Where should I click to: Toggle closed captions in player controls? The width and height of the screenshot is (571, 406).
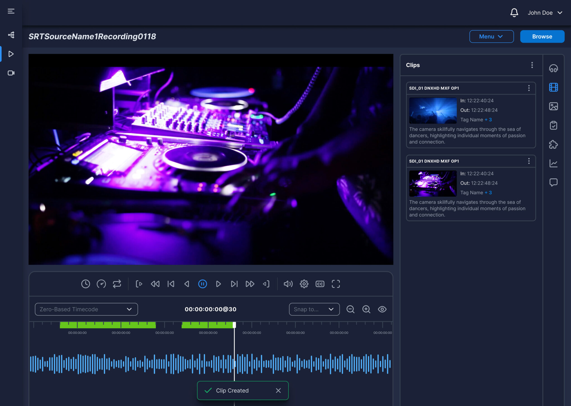(320, 284)
